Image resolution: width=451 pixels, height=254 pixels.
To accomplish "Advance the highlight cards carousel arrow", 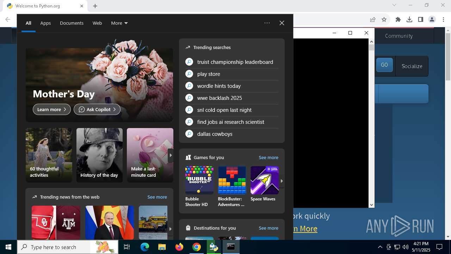I will pyautogui.click(x=171, y=155).
